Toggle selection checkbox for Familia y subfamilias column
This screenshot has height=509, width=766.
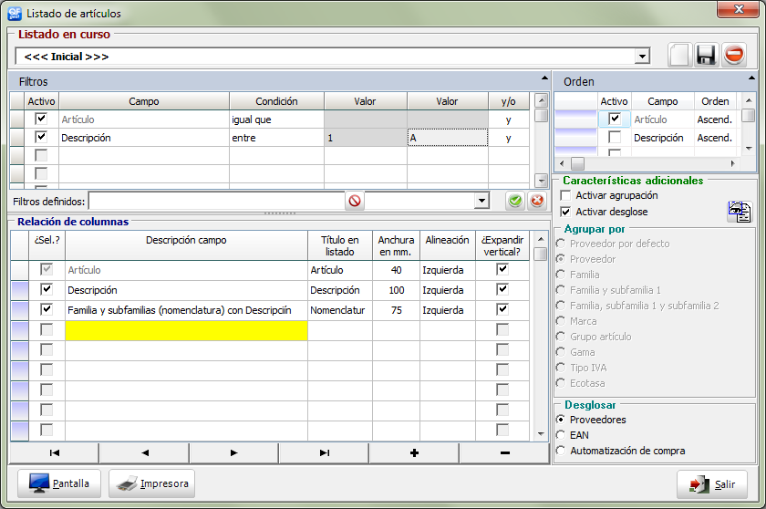(x=47, y=310)
